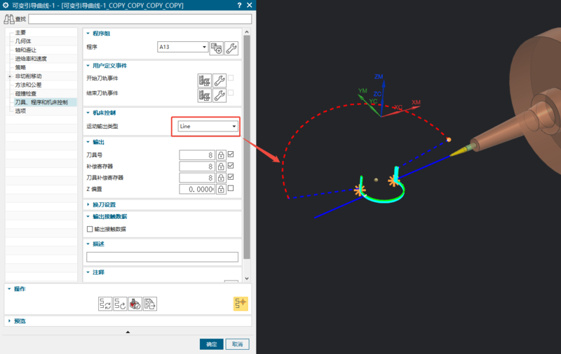Image resolution: width=561 pixels, height=354 pixels.
Task: Add an end-of-path (结束刀轨事件) event
Action: pos(204,94)
